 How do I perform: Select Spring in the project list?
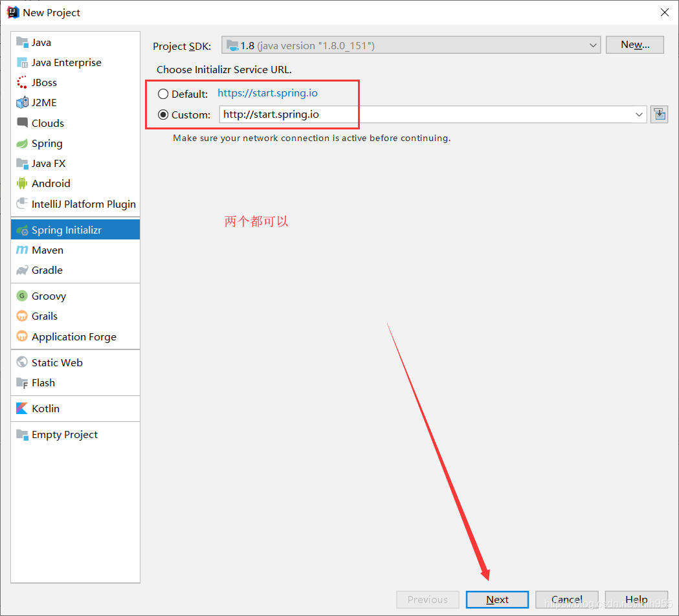75,143
